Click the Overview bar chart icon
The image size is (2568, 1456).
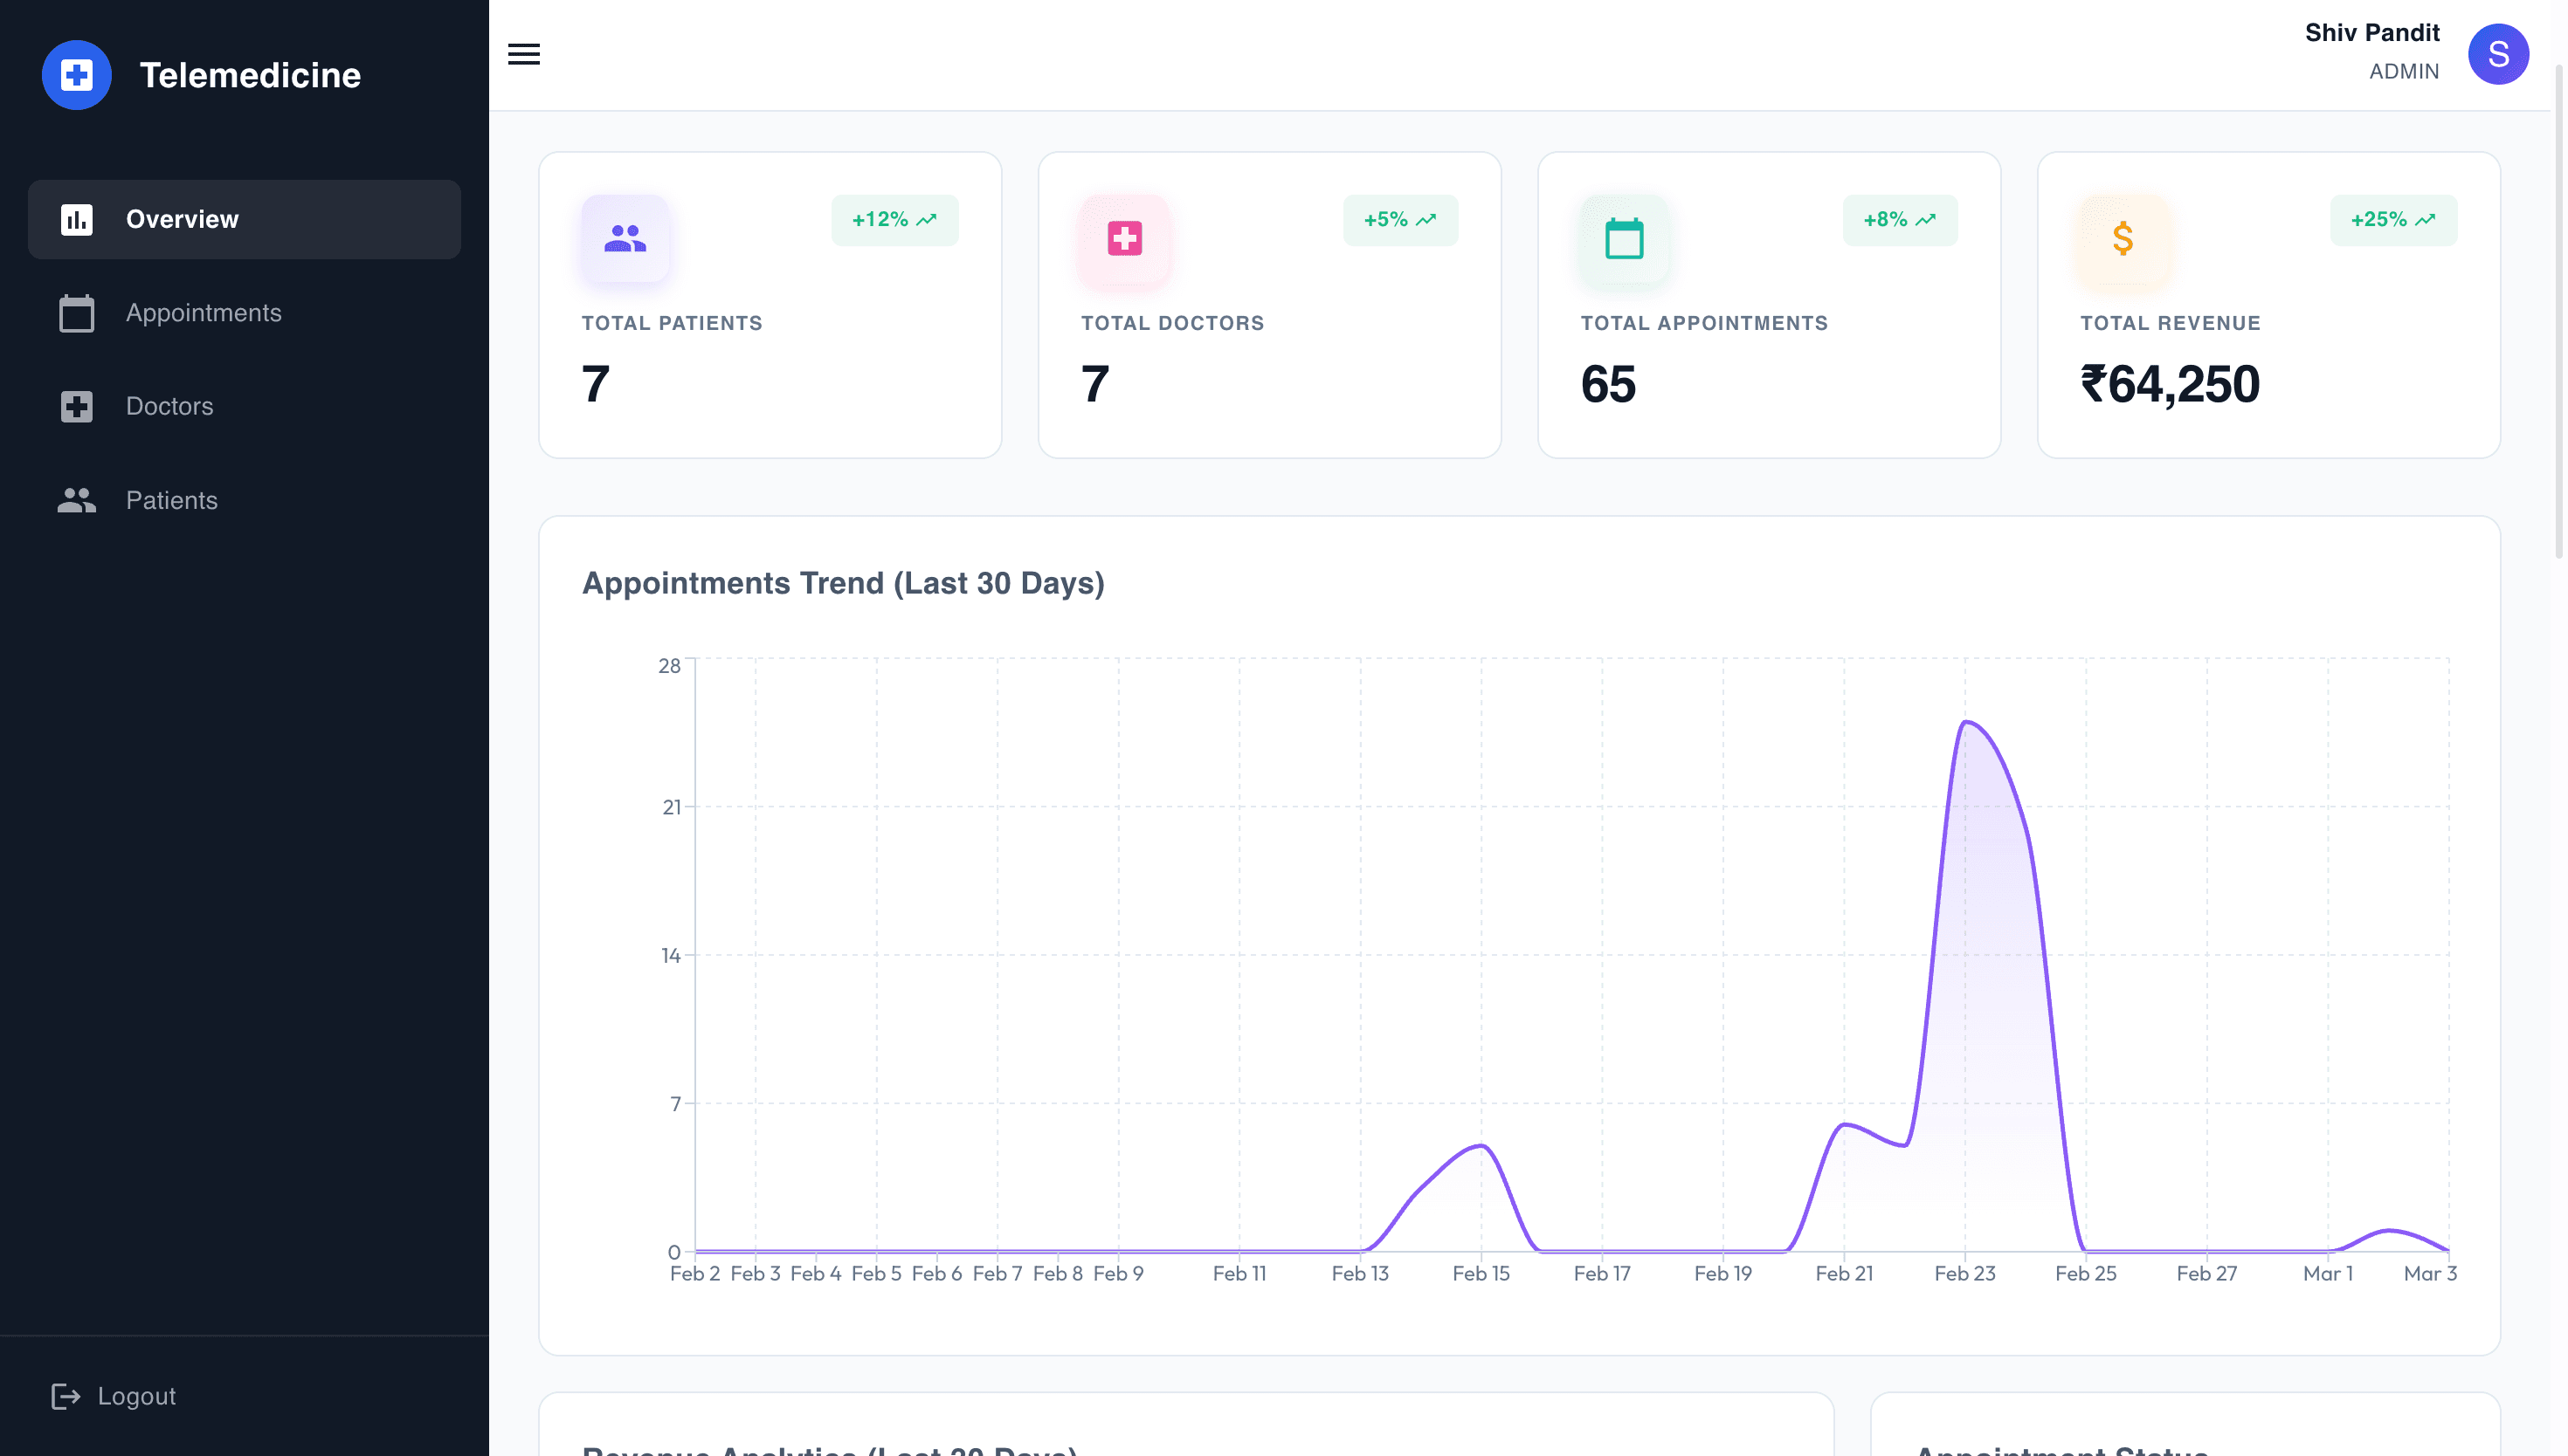[x=76, y=219]
